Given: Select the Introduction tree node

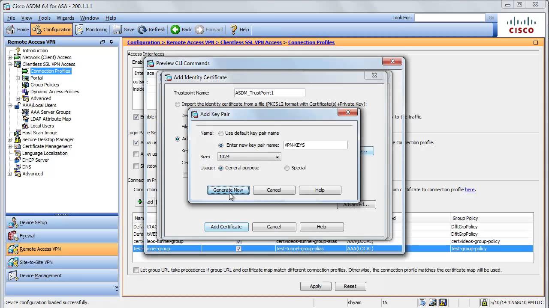Looking at the screenshot, I should click(35, 50).
